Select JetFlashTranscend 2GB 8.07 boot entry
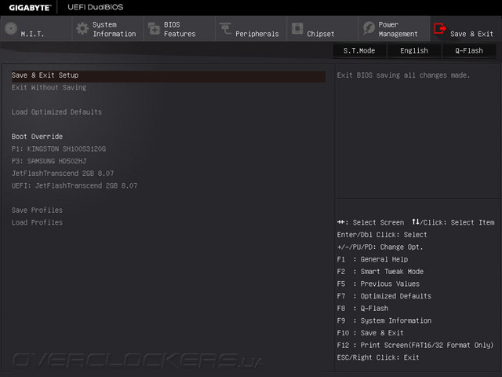The image size is (502, 377). click(63, 174)
